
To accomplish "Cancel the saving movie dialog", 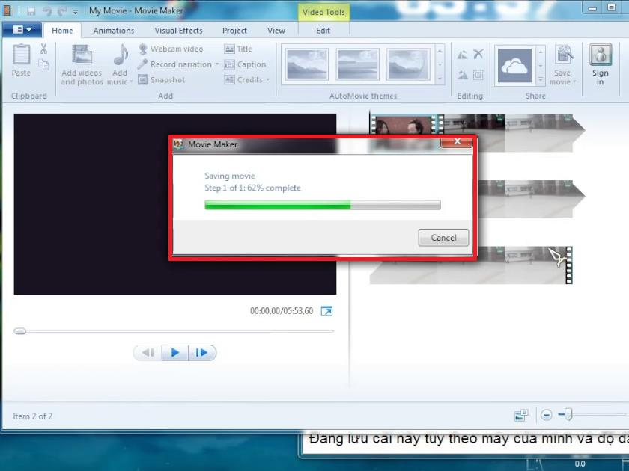I will [443, 238].
